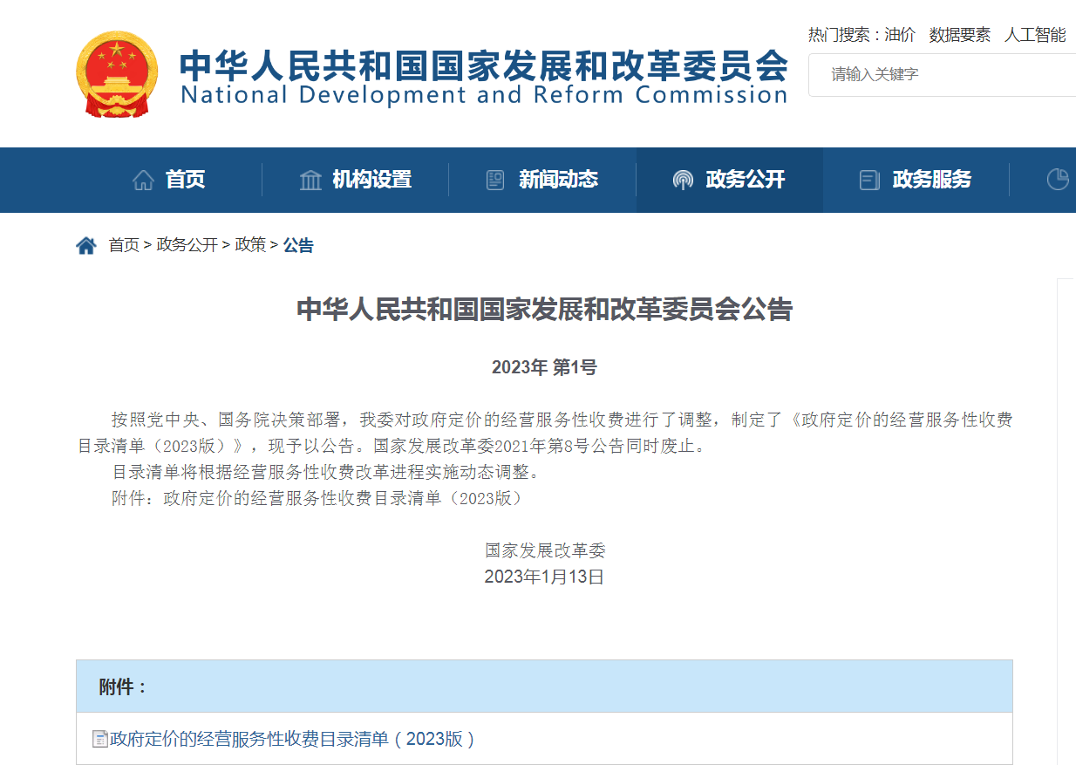Image resolution: width=1076 pixels, height=765 pixels.
Task: Click the attachment file icon
Action: (x=100, y=739)
